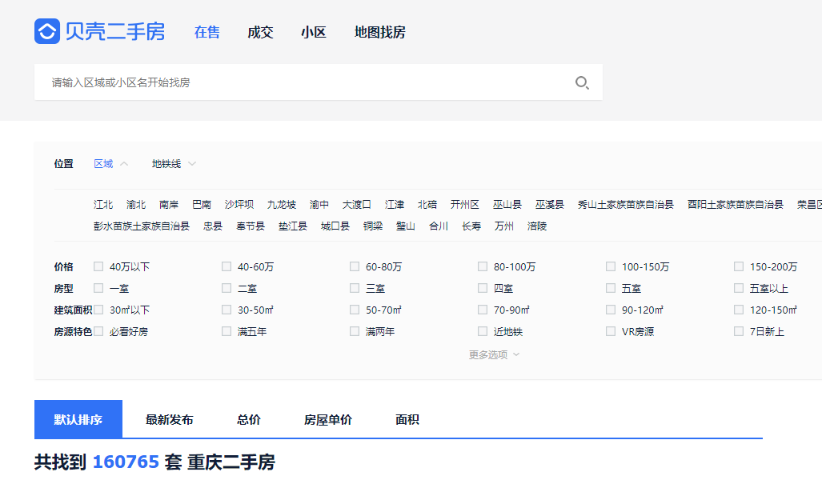Click the Beike house logo icon
Screen dimensions: 822x484
(x=47, y=32)
